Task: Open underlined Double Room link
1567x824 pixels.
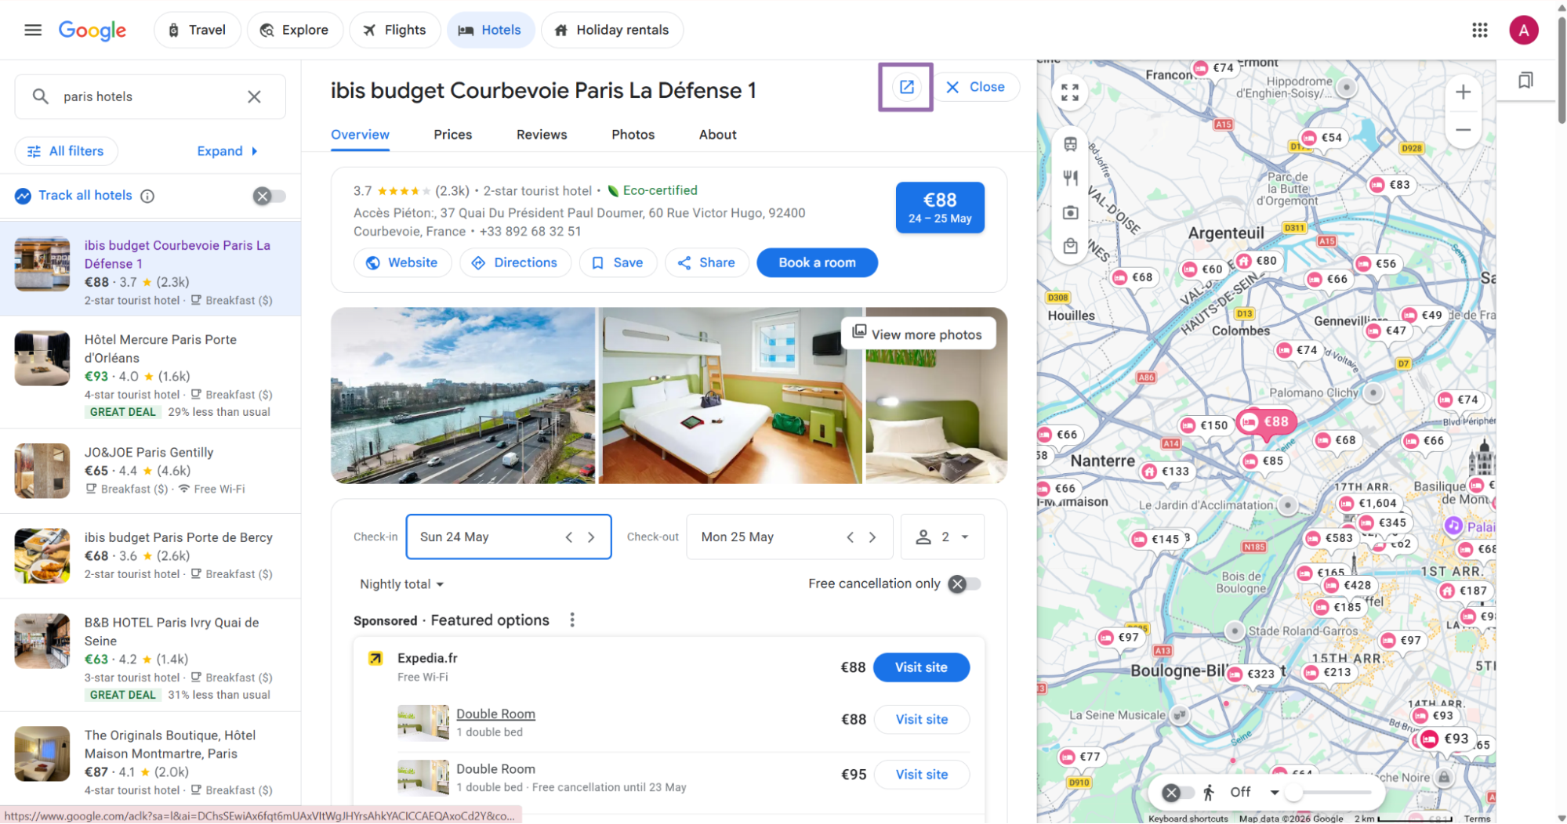Action: tap(495, 714)
